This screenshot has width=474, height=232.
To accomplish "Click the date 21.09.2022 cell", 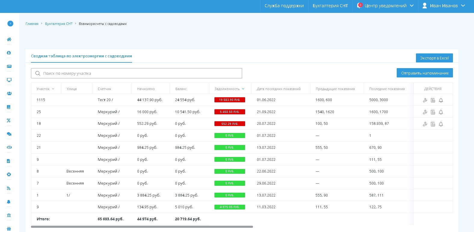I will pos(266,112).
